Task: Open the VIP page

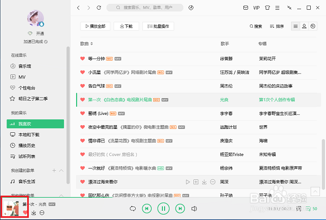Action: click(x=256, y=8)
